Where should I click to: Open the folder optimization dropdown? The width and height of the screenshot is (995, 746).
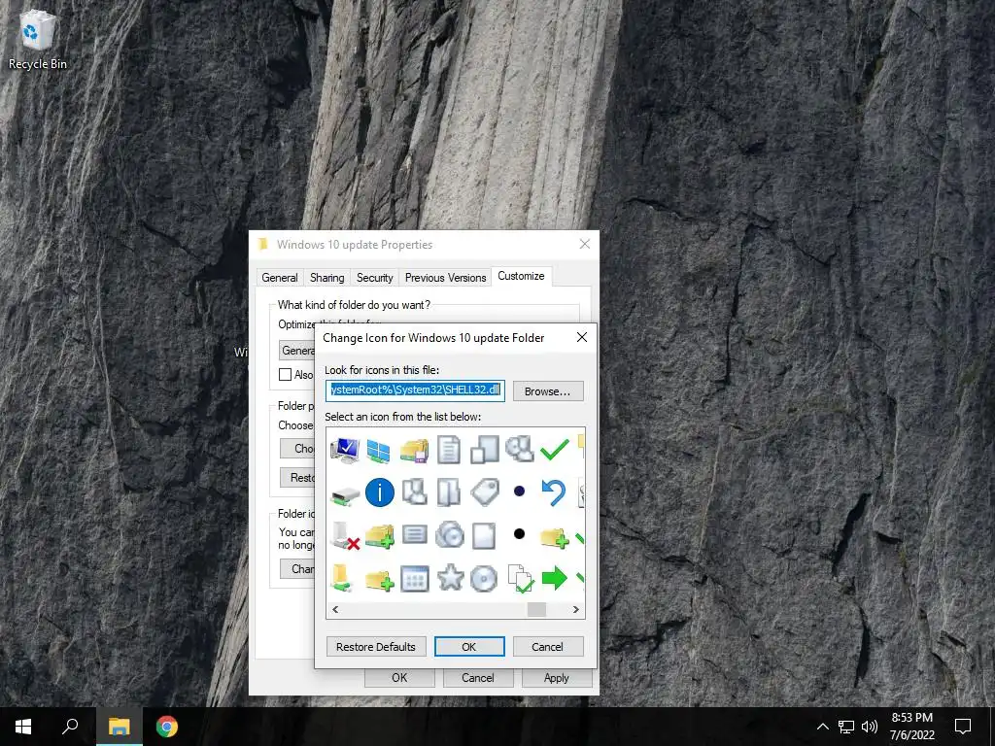tap(297, 350)
